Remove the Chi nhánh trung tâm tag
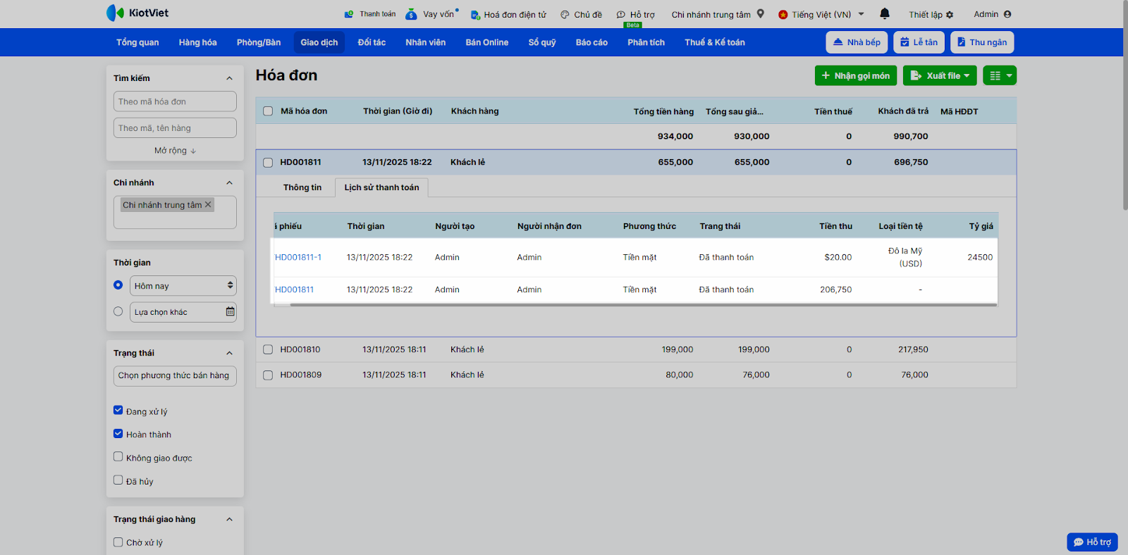Screen dimensions: 1128x555 point(208,205)
